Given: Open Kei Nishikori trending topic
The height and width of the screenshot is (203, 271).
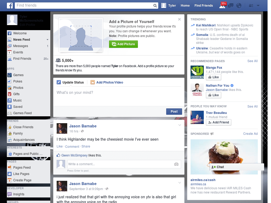Looking at the screenshot, I should 206,25.
